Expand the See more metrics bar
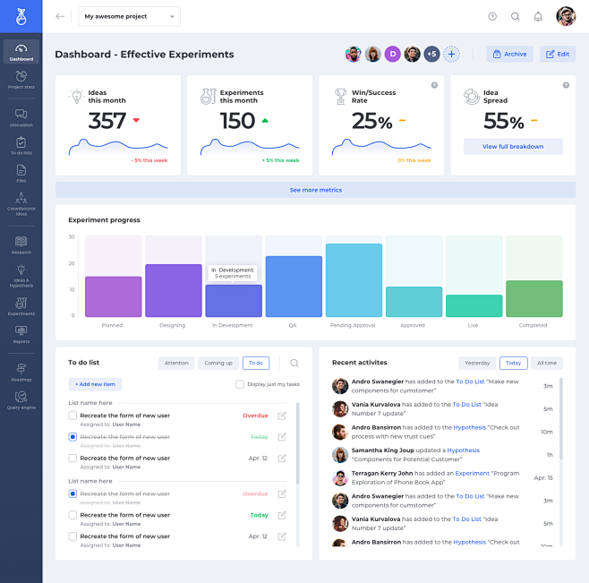Image resolution: width=589 pixels, height=583 pixels. coord(315,190)
